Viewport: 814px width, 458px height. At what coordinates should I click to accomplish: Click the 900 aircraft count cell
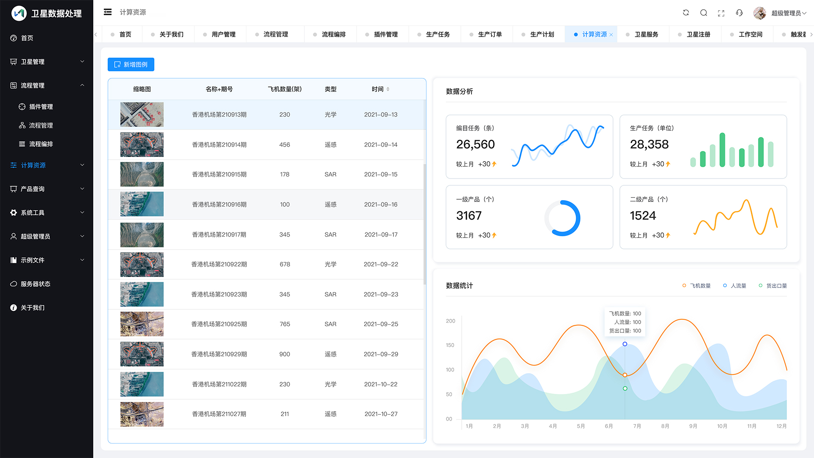pos(285,354)
